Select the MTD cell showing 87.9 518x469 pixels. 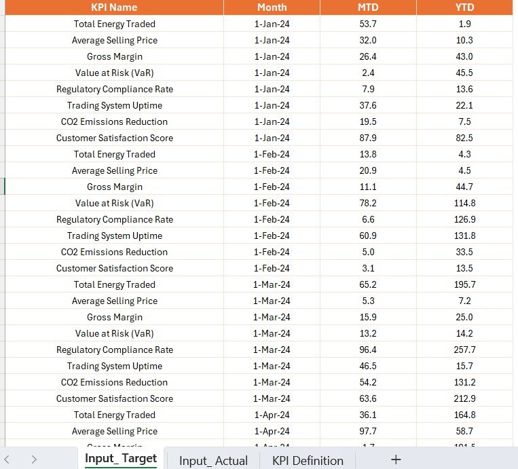(x=368, y=138)
